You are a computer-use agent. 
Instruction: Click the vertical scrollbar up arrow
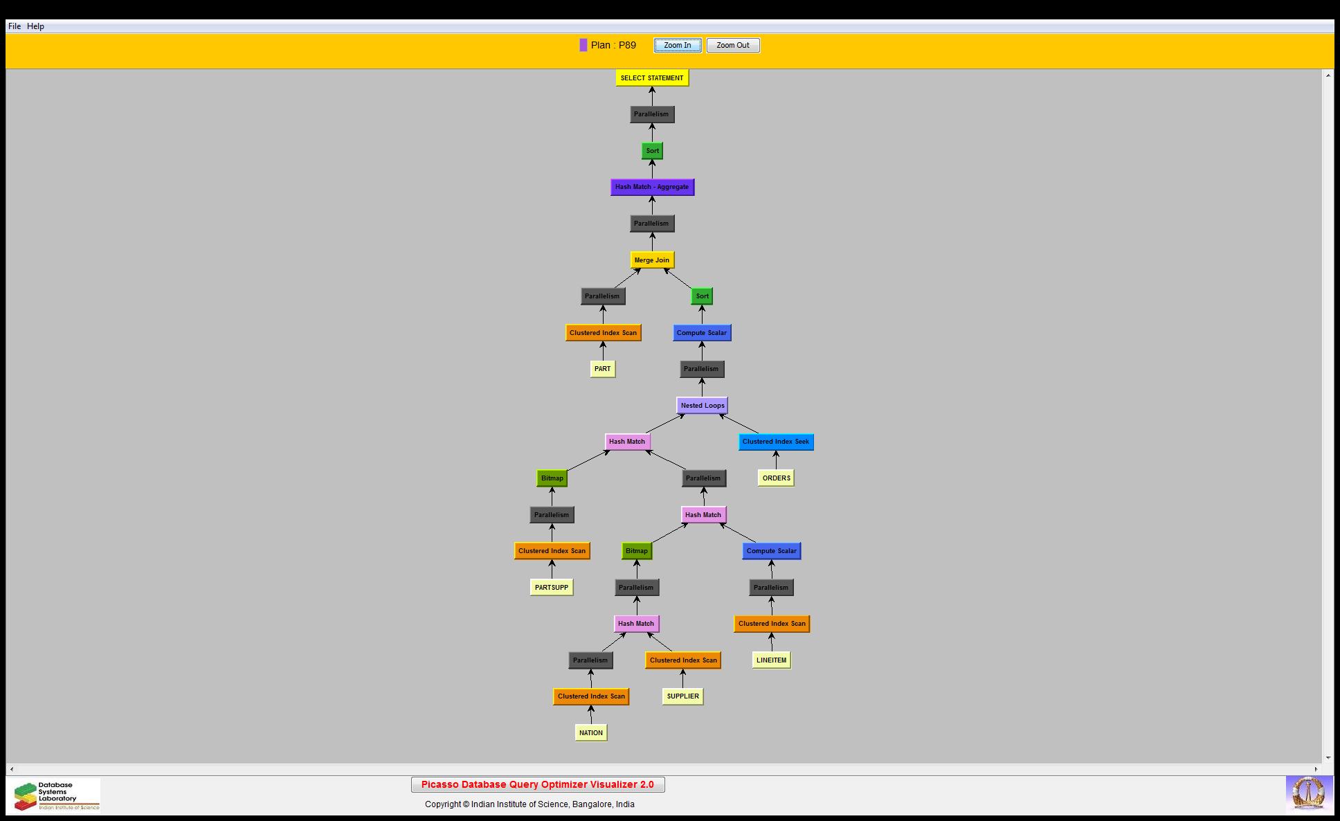[1328, 75]
